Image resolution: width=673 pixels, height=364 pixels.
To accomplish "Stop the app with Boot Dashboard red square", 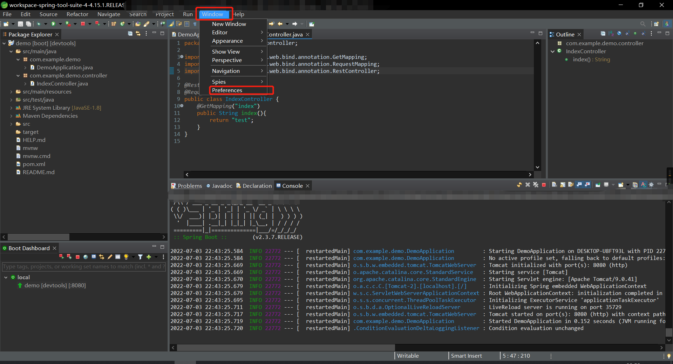I will (77, 257).
